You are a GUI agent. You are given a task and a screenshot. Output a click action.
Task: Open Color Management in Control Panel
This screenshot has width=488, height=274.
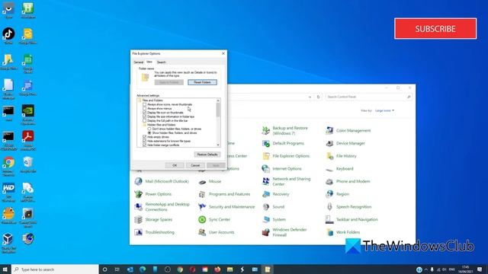click(348, 130)
